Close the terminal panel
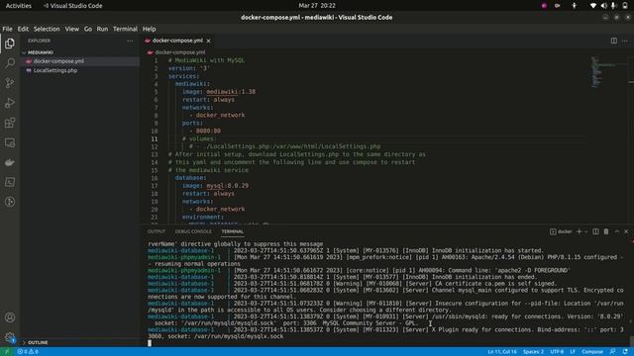 pos(626,231)
